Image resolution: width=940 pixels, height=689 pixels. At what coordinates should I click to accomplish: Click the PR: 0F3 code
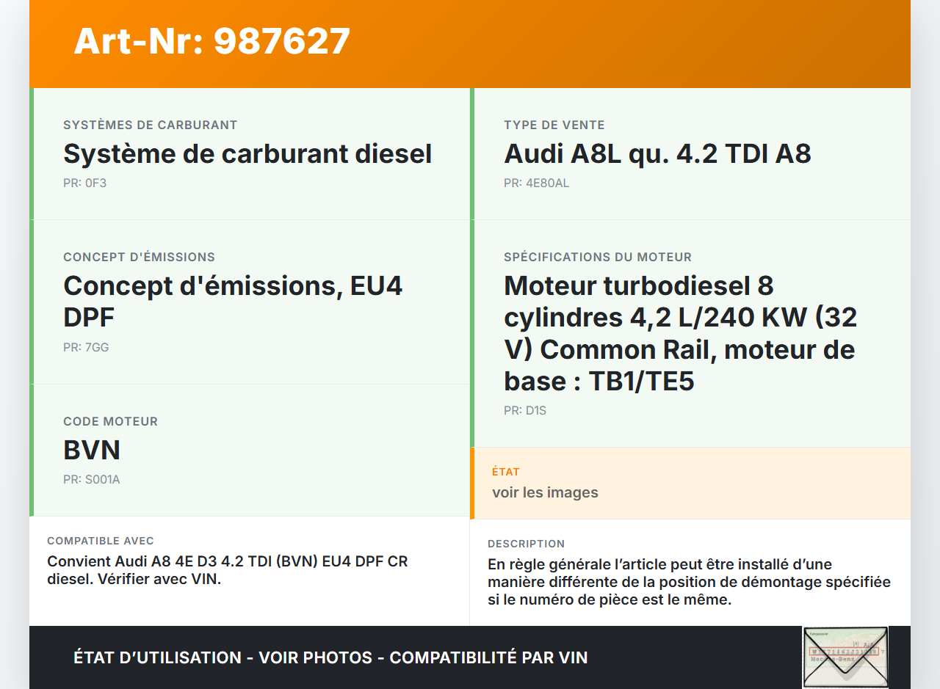84,183
